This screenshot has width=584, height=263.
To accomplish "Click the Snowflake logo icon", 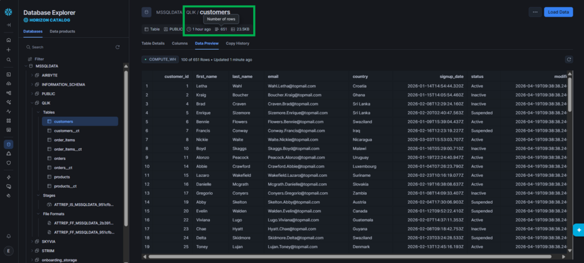I will coord(8,13).
